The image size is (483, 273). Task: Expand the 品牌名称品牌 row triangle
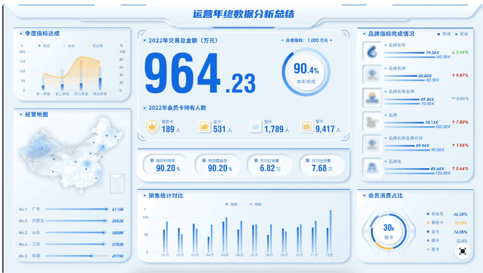point(386,92)
